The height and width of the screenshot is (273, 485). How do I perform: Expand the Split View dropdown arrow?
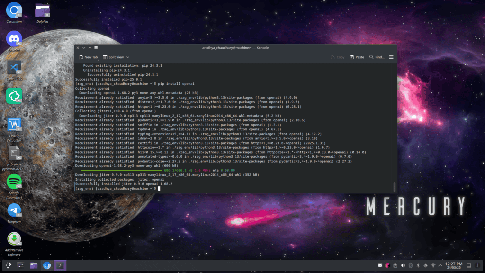pos(128,57)
